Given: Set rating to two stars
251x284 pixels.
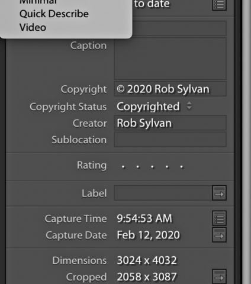Looking at the screenshot, I should coord(138,167).
